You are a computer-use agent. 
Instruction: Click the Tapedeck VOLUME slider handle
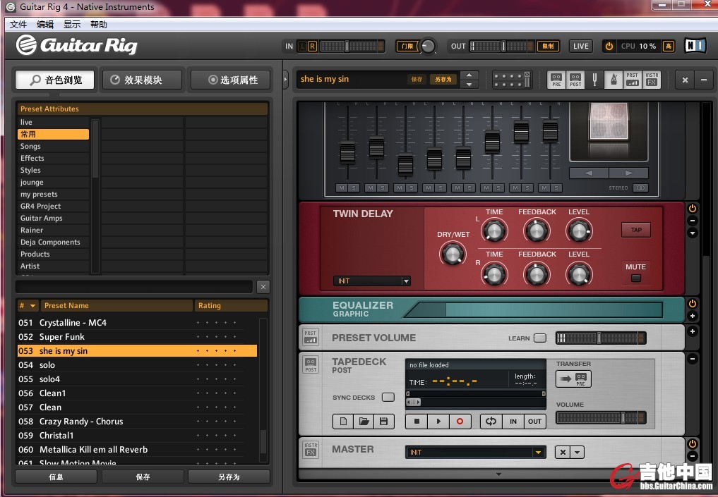pyautogui.click(x=623, y=417)
